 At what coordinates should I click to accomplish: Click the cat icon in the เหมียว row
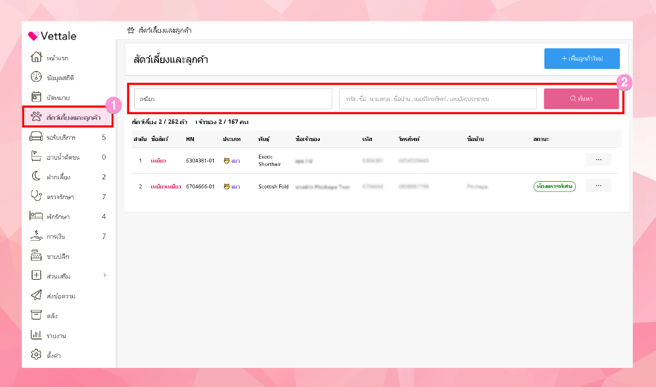point(226,161)
